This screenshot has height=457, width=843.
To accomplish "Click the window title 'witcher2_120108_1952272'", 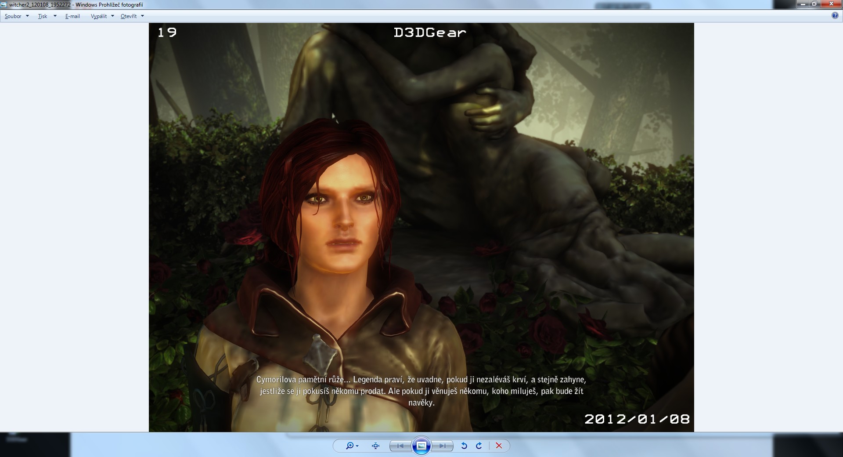I will [x=40, y=5].
